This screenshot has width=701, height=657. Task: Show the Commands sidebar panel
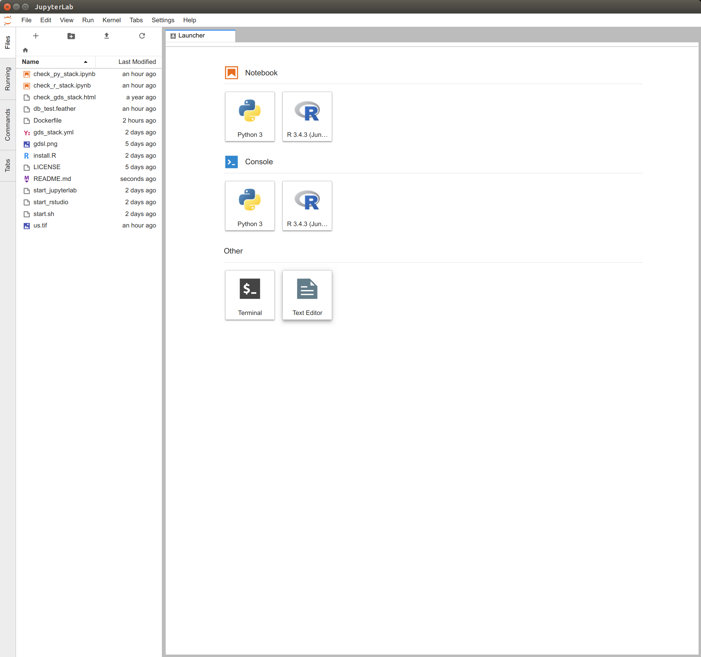point(7,125)
